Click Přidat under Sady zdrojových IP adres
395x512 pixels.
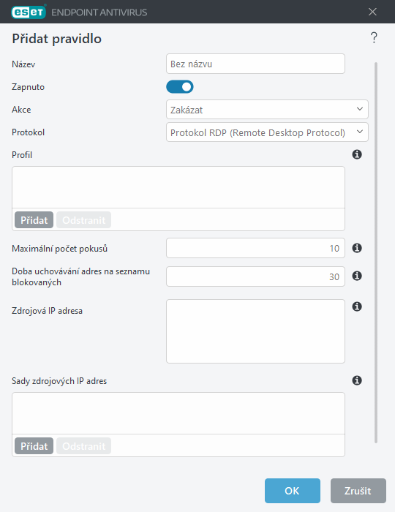(x=34, y=446)
